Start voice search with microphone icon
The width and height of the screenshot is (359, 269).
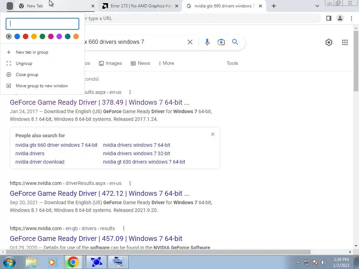point(207,42)
